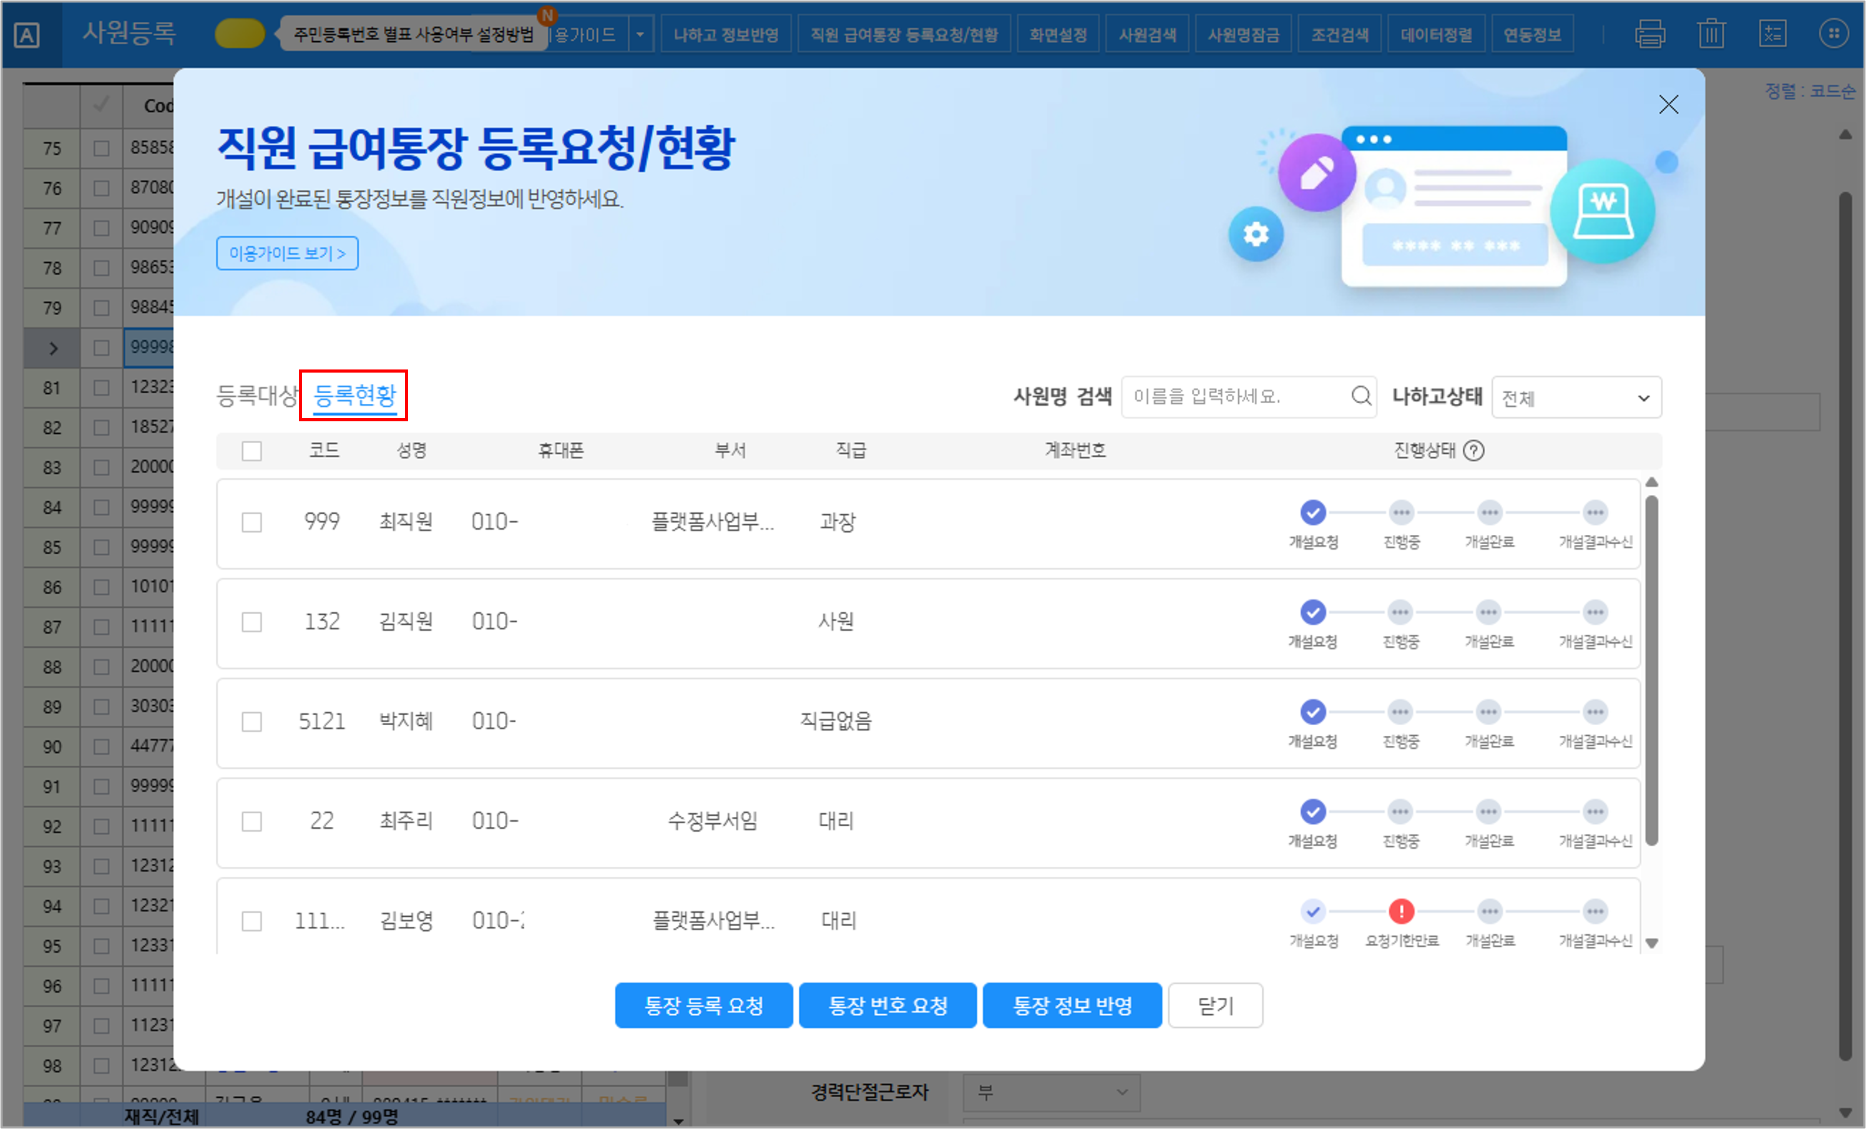
Task: Click the 정렬 : 코드순 sort label
Action: [x=1810, y=91]
